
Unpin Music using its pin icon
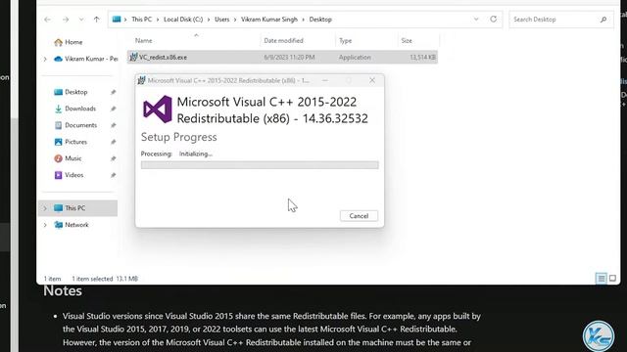pyautogui.click(x=114, y=158)
